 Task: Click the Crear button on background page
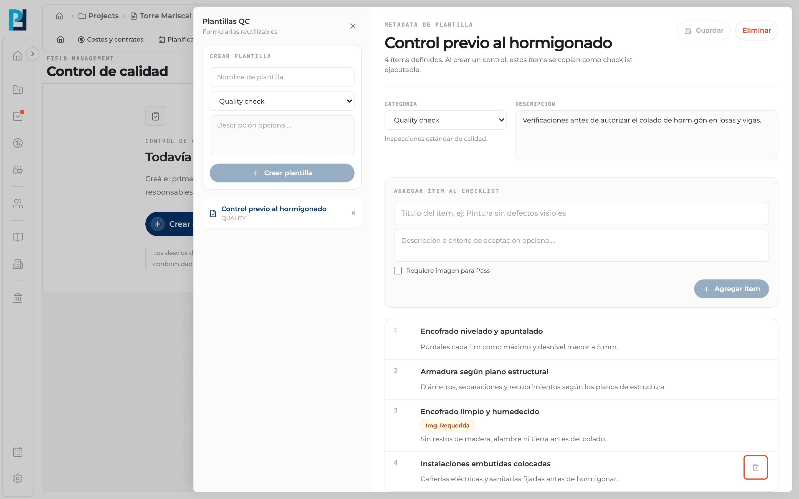click(x=170, y=224)
